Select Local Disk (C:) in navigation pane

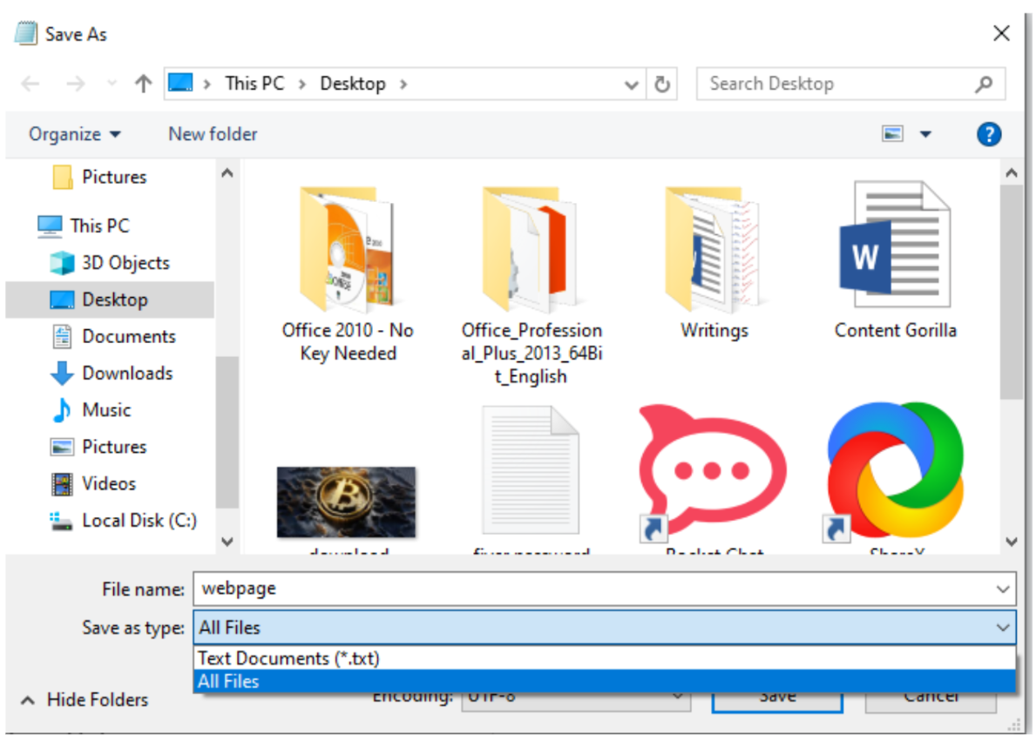(x=124, y=521)
